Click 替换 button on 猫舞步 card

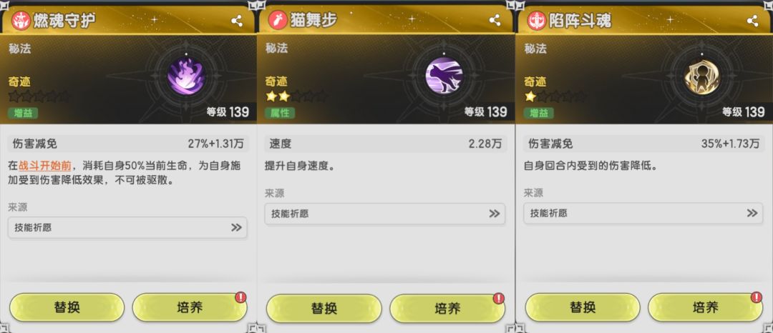(x=324, y=309)
